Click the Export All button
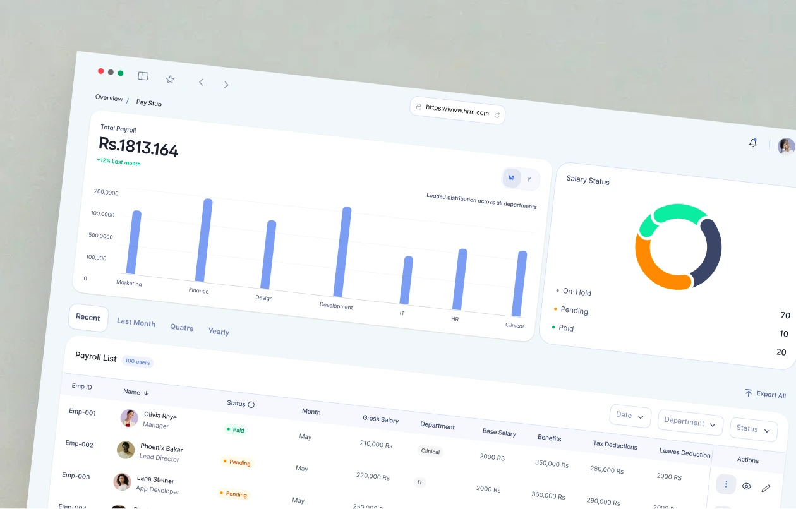This screenshot has width=796, height=509. tap(766, 394)
